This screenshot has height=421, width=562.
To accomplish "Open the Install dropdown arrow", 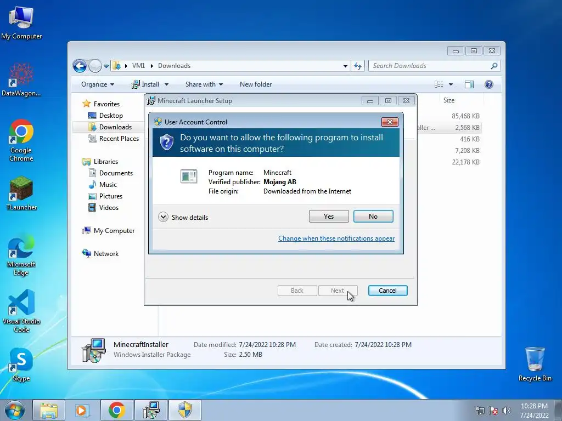I will coord(166,84).
